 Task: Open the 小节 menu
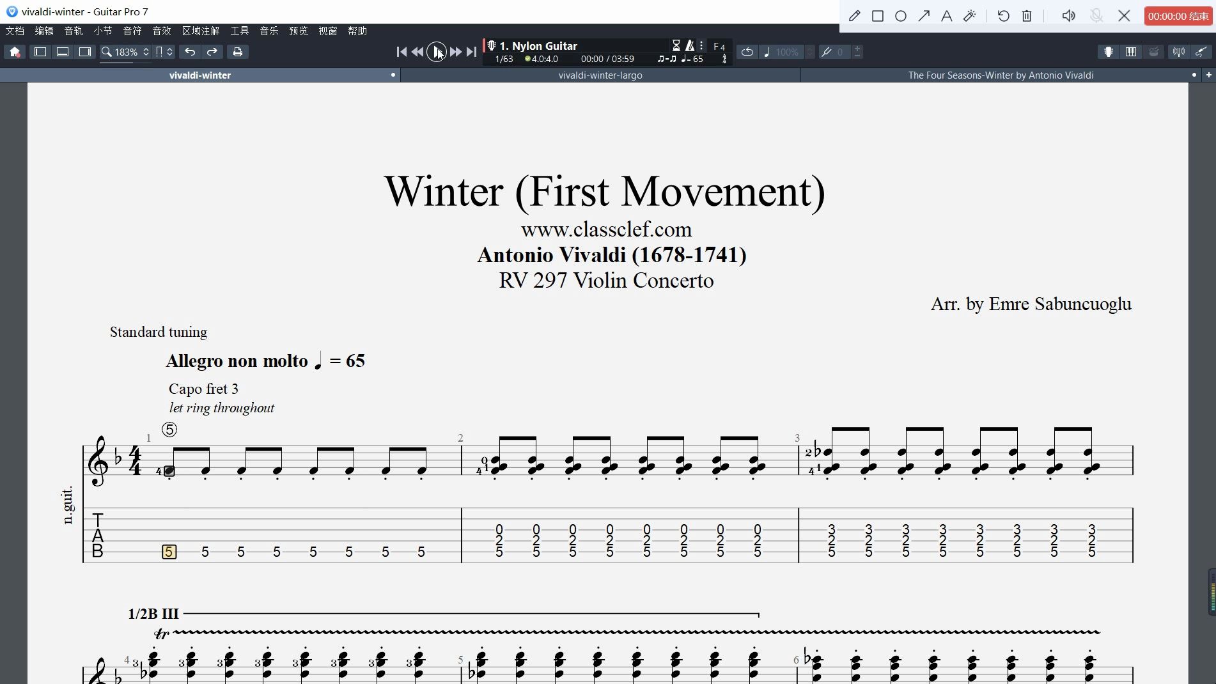click(103, 31)
